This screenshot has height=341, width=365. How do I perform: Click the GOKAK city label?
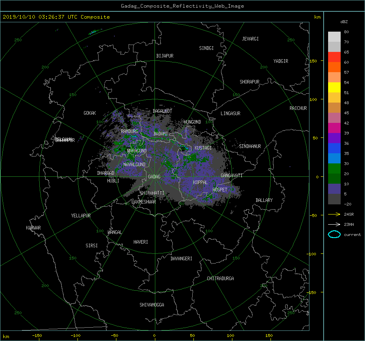90,113
